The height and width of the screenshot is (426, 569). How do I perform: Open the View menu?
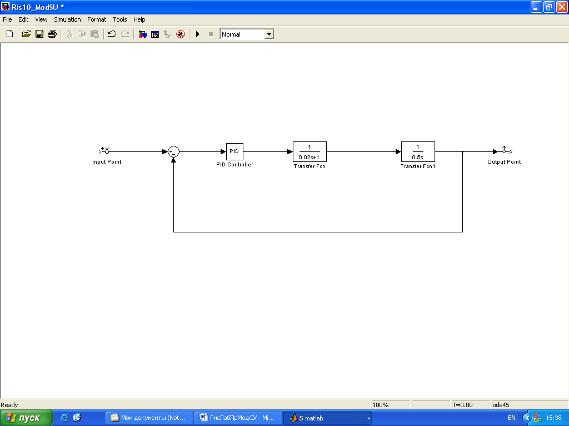tap(41, 19)
